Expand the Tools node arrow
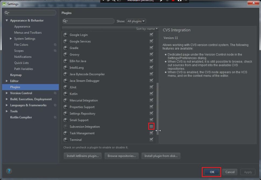 click(x=7, y=111)
